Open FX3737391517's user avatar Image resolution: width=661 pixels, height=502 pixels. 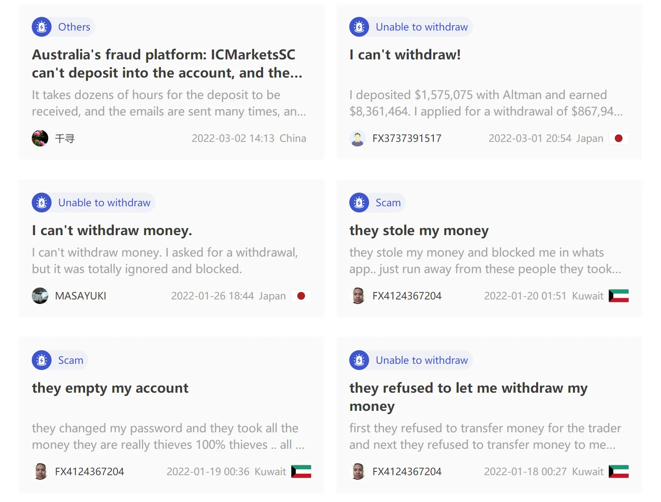click(358, 138)
